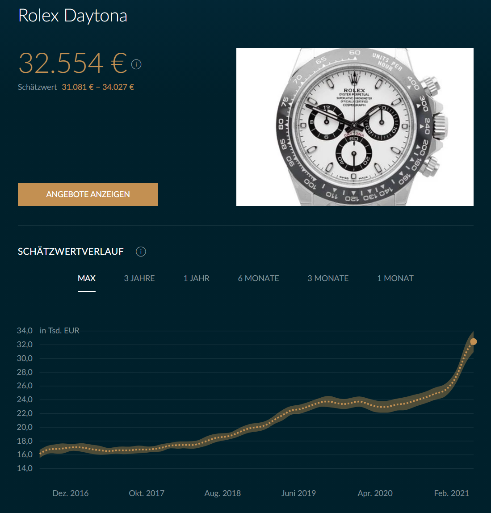The width and height of the screenshot is (491, 513).
Task: Click the 34,0 y-axis value
Action: 25,331
